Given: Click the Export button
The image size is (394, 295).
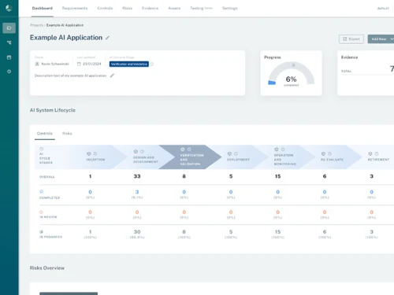Looking at the screenshot, I should (x=351, y=39).
